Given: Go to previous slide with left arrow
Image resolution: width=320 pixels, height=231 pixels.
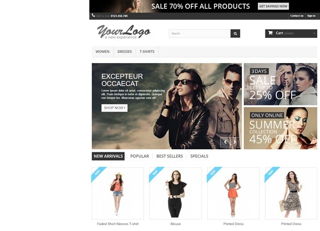Looking at the screenshot, I should [x=225, y=142].
